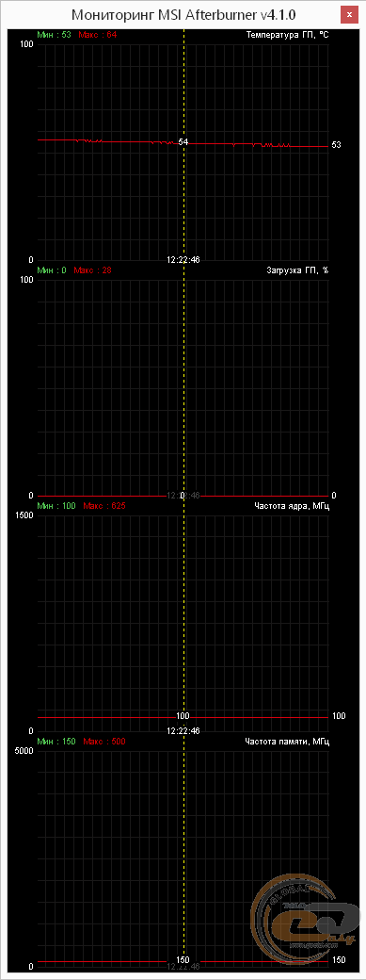This screenshot has height=980, width=366.
Task: Click the 'Макс : 28' GPU load maximum readout
Action: [x=93, y=270]
